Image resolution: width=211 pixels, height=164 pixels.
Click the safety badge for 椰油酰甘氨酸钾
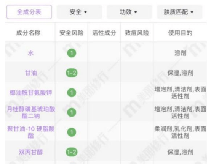pyautogui.click(x=72, y=93)
